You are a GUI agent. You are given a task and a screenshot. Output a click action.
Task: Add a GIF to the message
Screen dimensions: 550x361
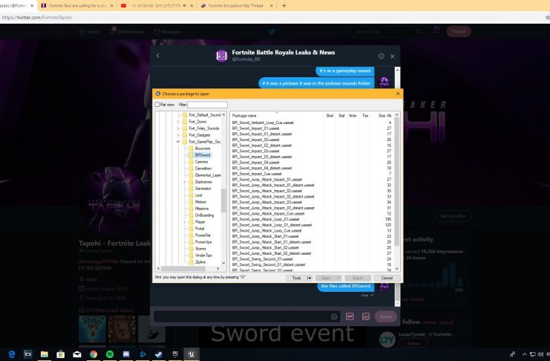[350, 316]
